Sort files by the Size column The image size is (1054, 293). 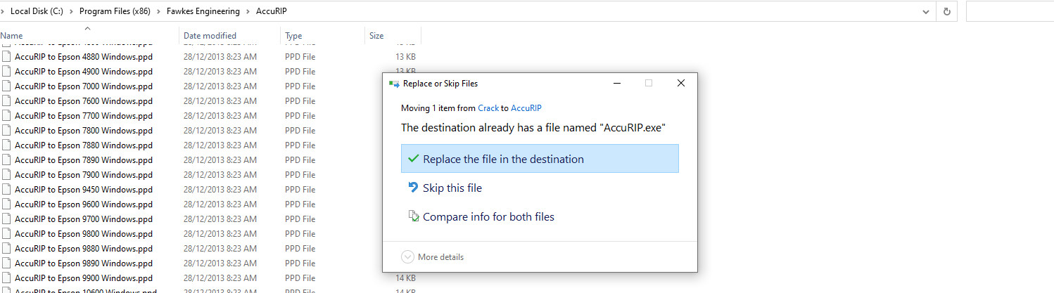point(376,36)
